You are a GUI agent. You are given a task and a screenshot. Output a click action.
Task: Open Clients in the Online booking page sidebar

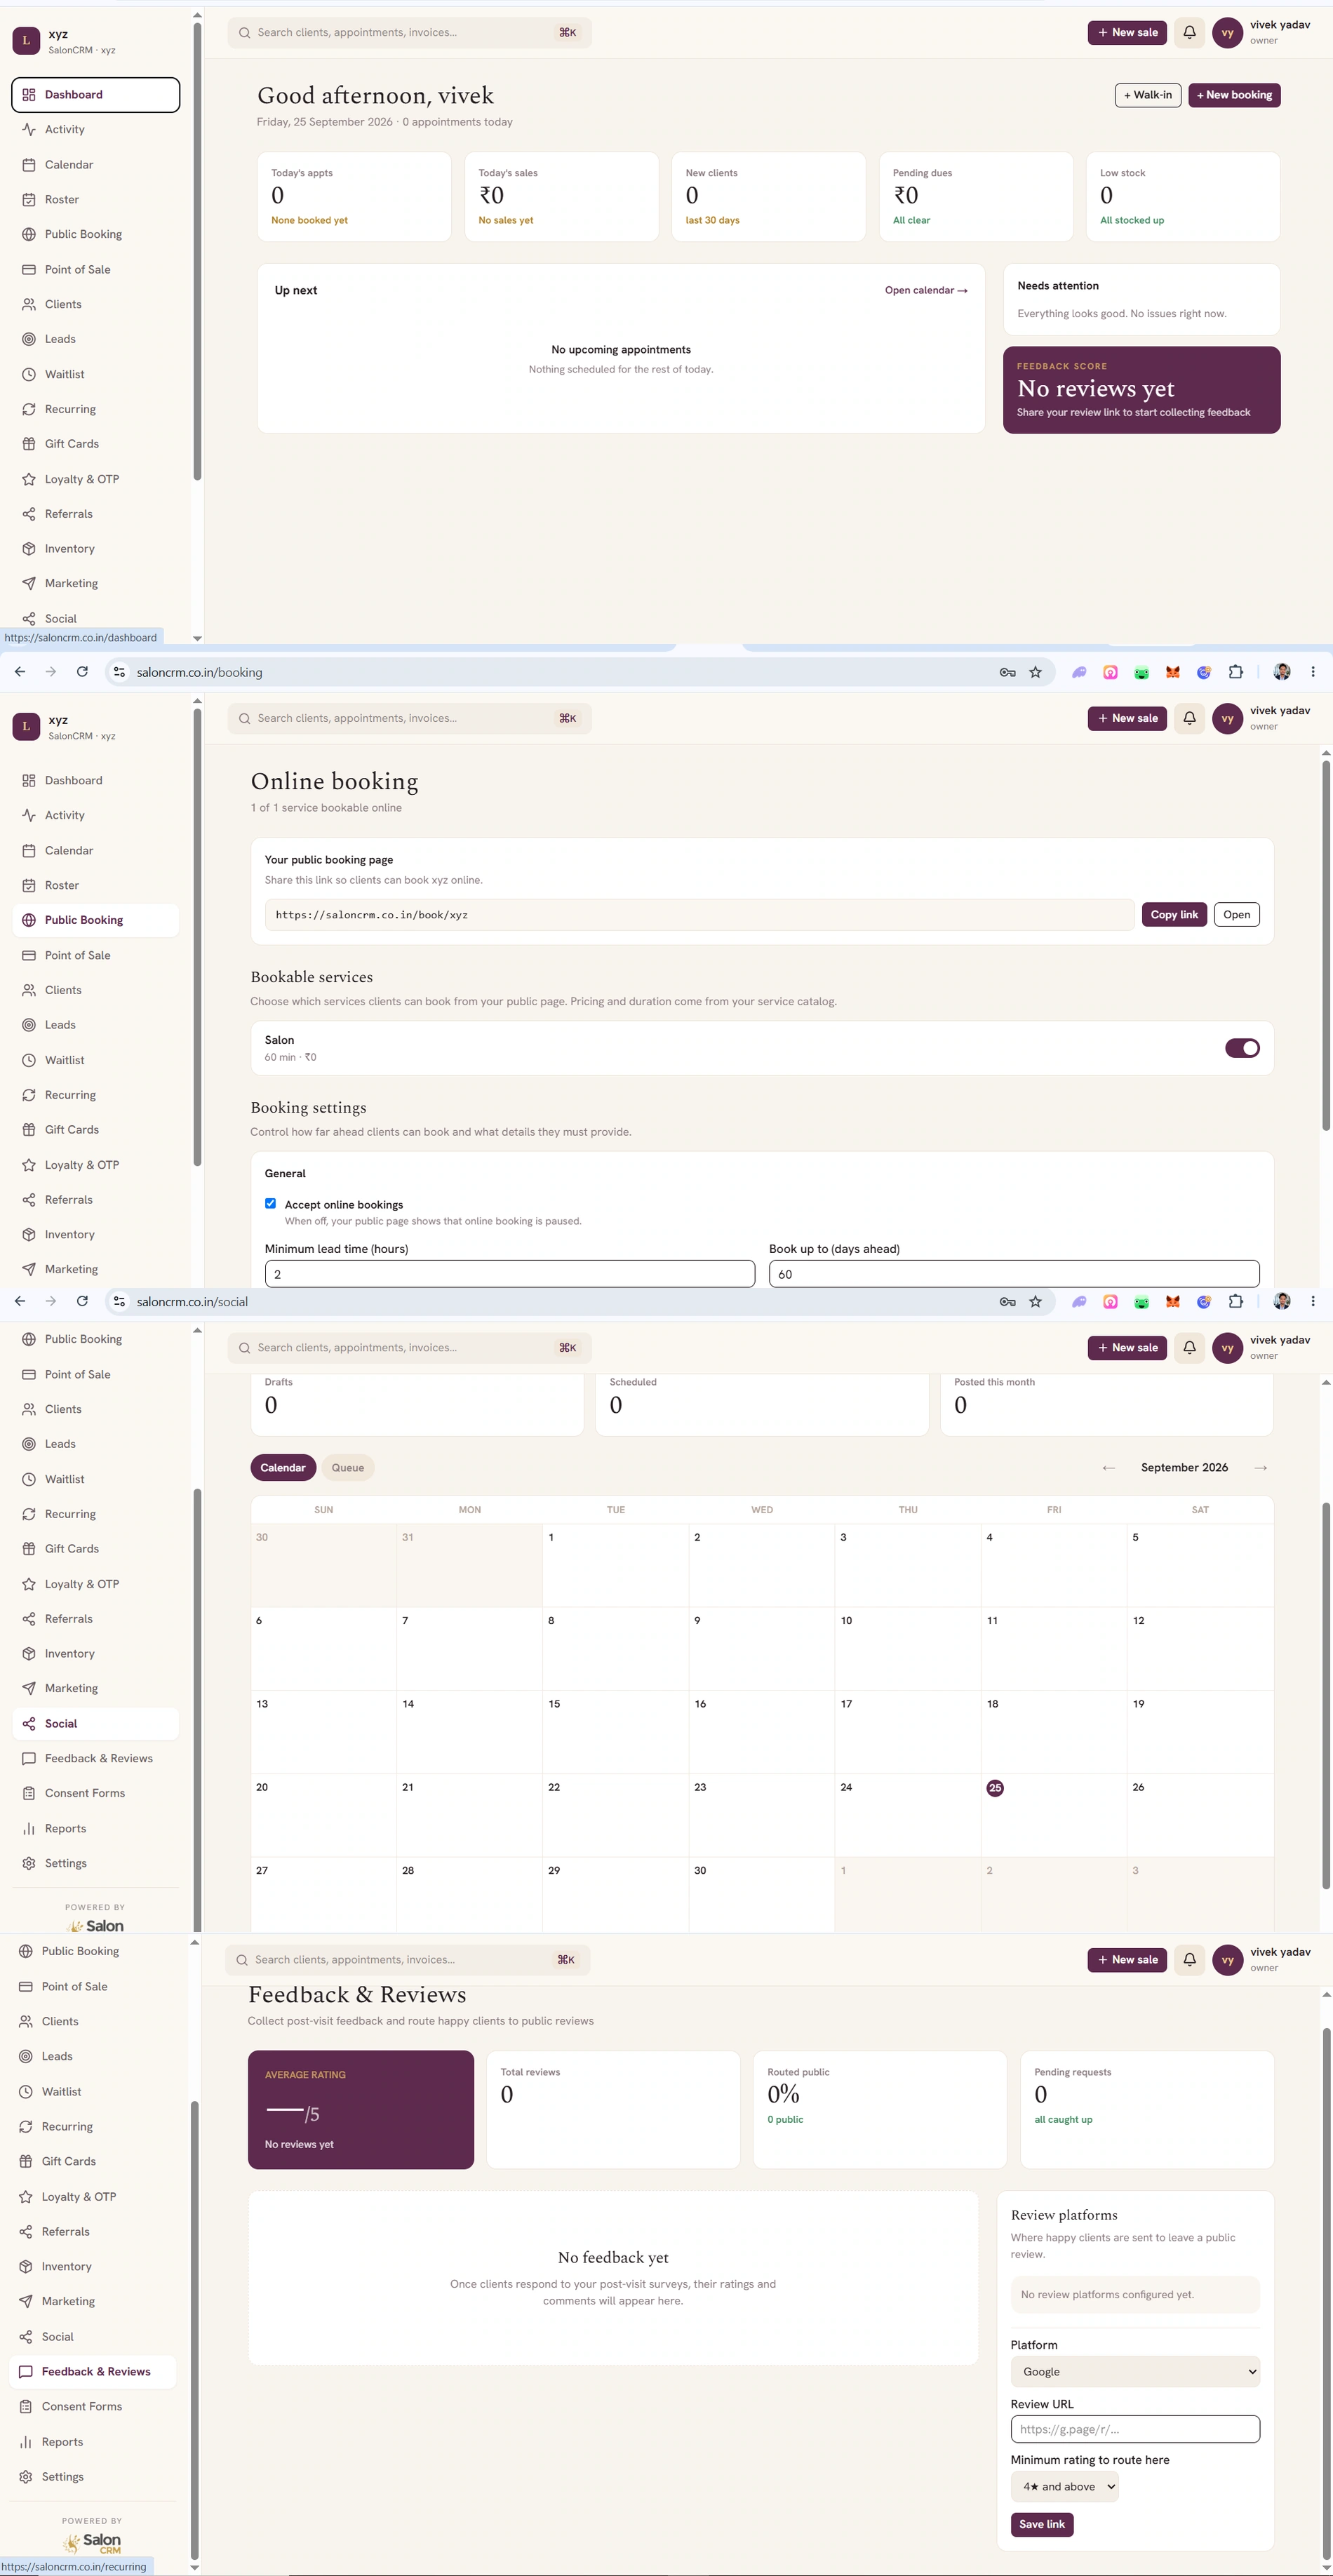pos(95,990)
